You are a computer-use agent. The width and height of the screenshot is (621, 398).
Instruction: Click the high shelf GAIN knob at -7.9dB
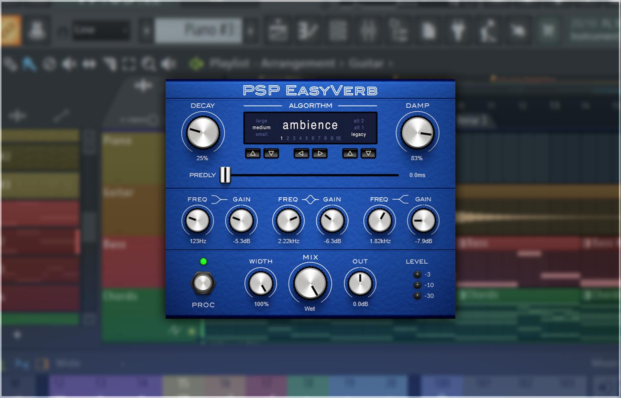coord(423,221)
